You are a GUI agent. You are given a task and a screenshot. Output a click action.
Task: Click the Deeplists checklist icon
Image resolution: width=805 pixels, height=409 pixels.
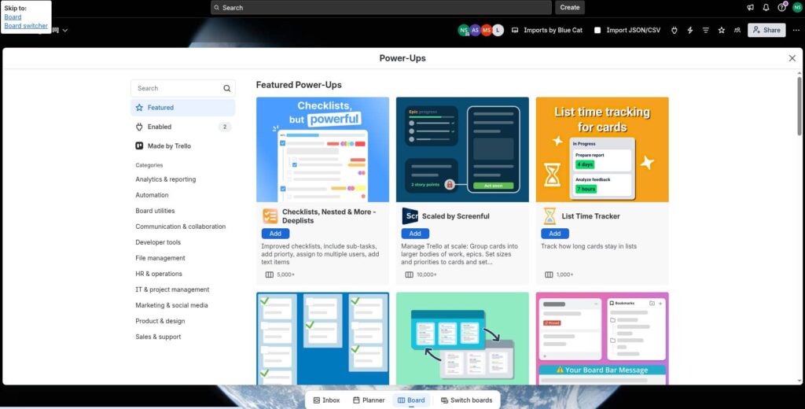(270, 216)
